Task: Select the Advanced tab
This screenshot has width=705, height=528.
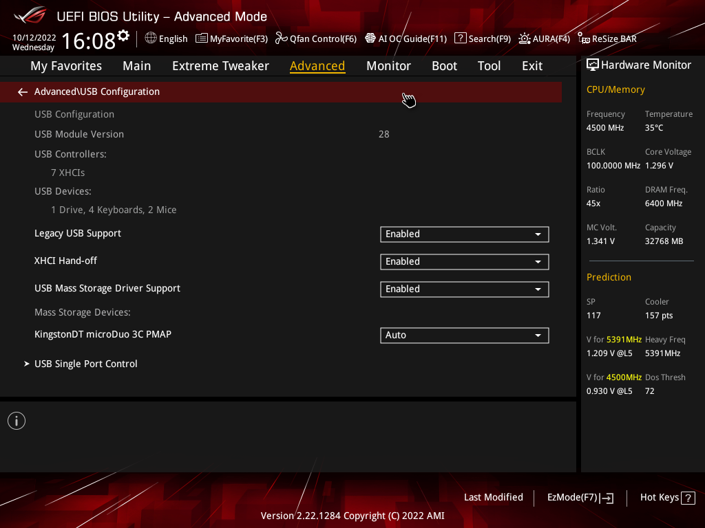Action: click(x=317, y=66)
